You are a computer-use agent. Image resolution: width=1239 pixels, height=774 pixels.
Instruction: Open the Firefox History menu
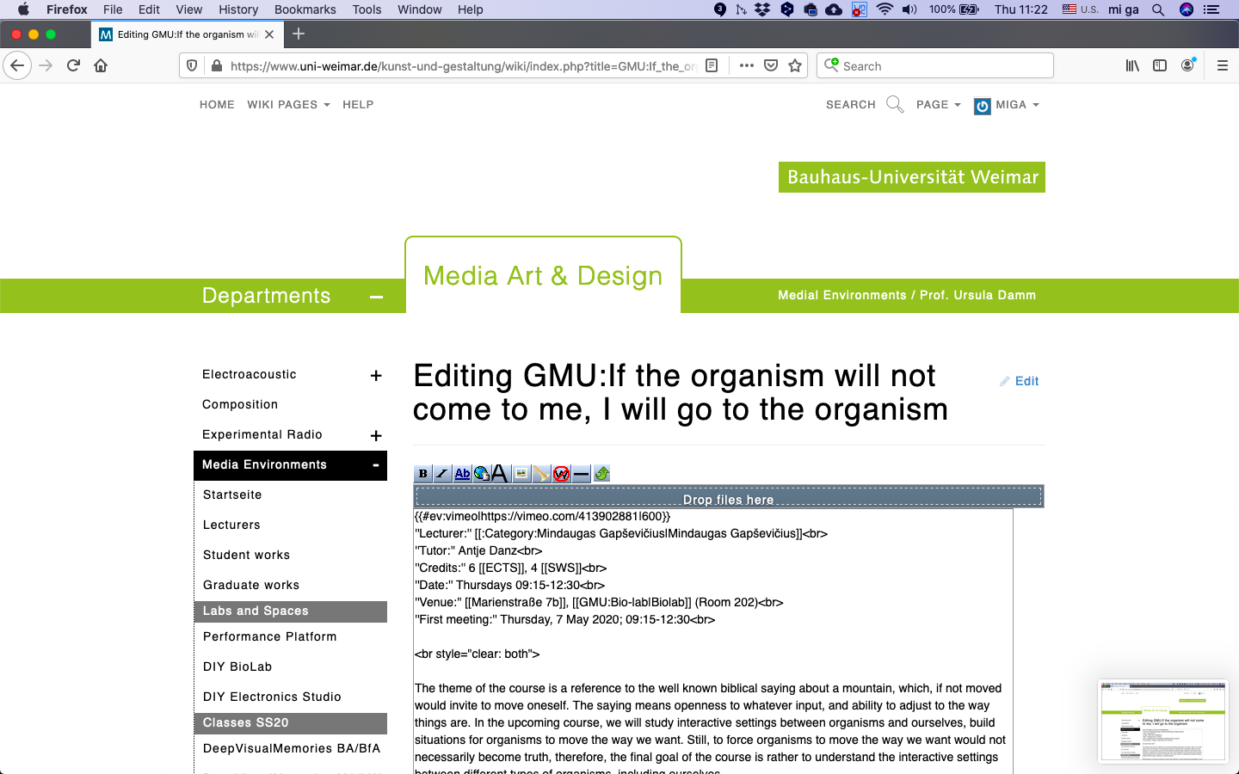pos(238,9)
